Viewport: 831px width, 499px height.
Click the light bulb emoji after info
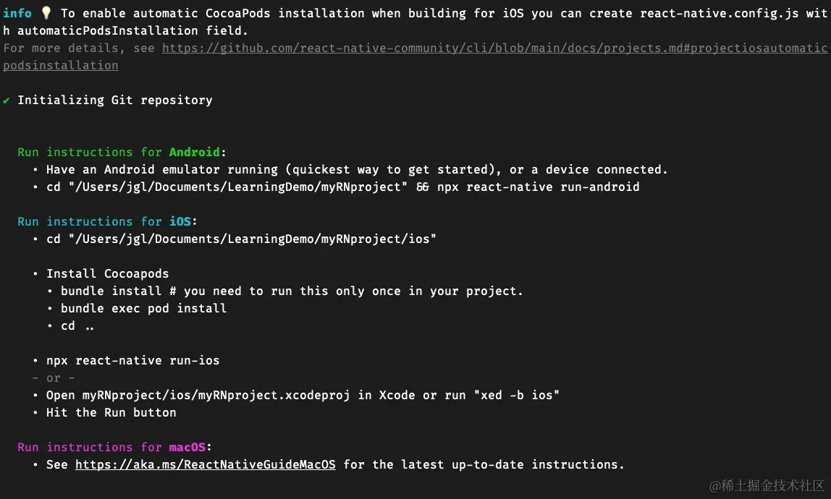click(x=46, y=13)
